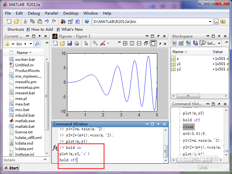Click the How to Add shortcut
The width and height of the screenshot is (232, 174).
pos(39,29)
